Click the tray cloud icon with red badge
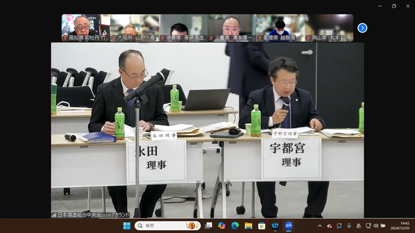415x233 pixels. pyautogui.click(x=329, y=226)
